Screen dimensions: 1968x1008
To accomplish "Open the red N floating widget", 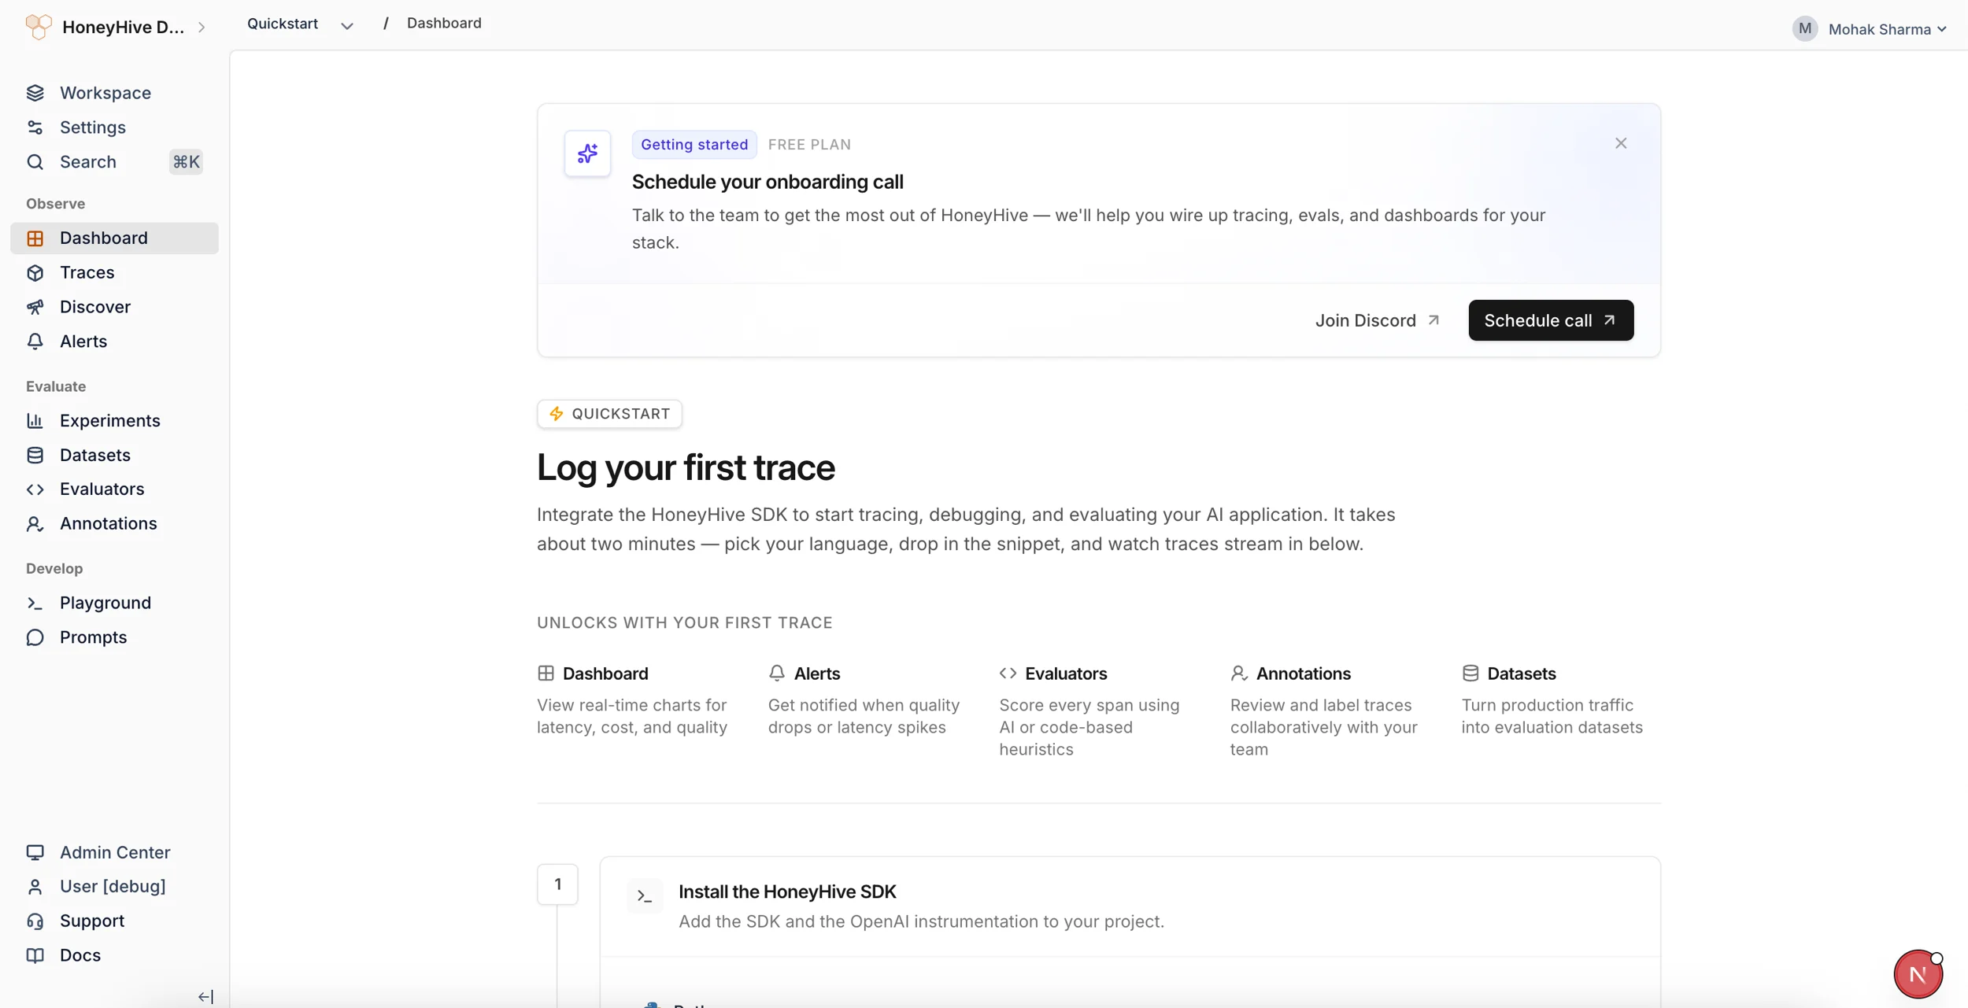I will pyautogui.click(x=1918, y=974).
